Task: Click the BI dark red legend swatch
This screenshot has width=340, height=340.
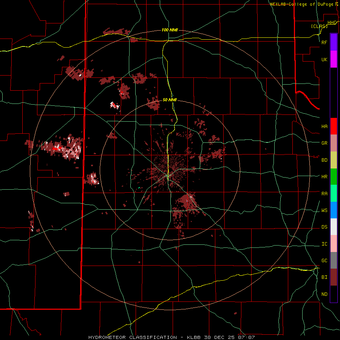Action: [x=334, y=277]
